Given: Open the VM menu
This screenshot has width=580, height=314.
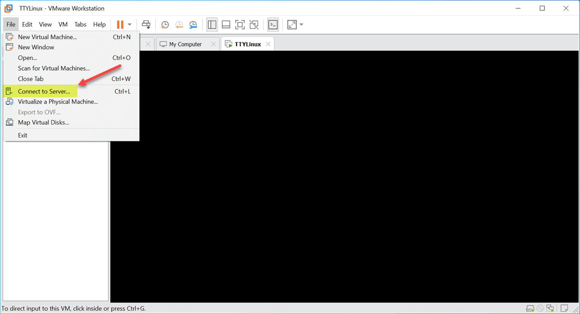Looking at the screenshot, I should [63, 25].
